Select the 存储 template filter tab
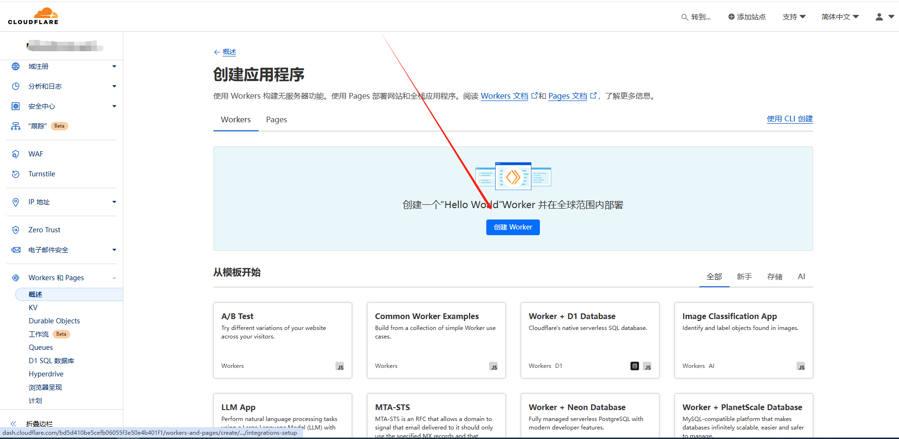 775,276
